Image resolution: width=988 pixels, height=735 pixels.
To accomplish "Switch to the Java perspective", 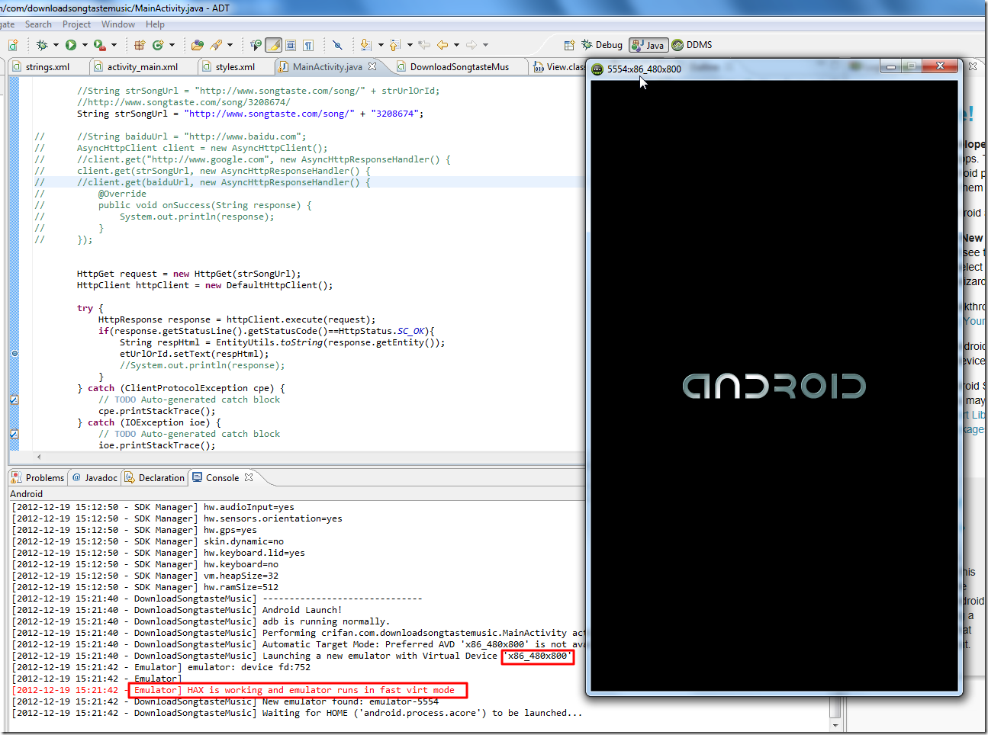I will [x=648, y=45].
